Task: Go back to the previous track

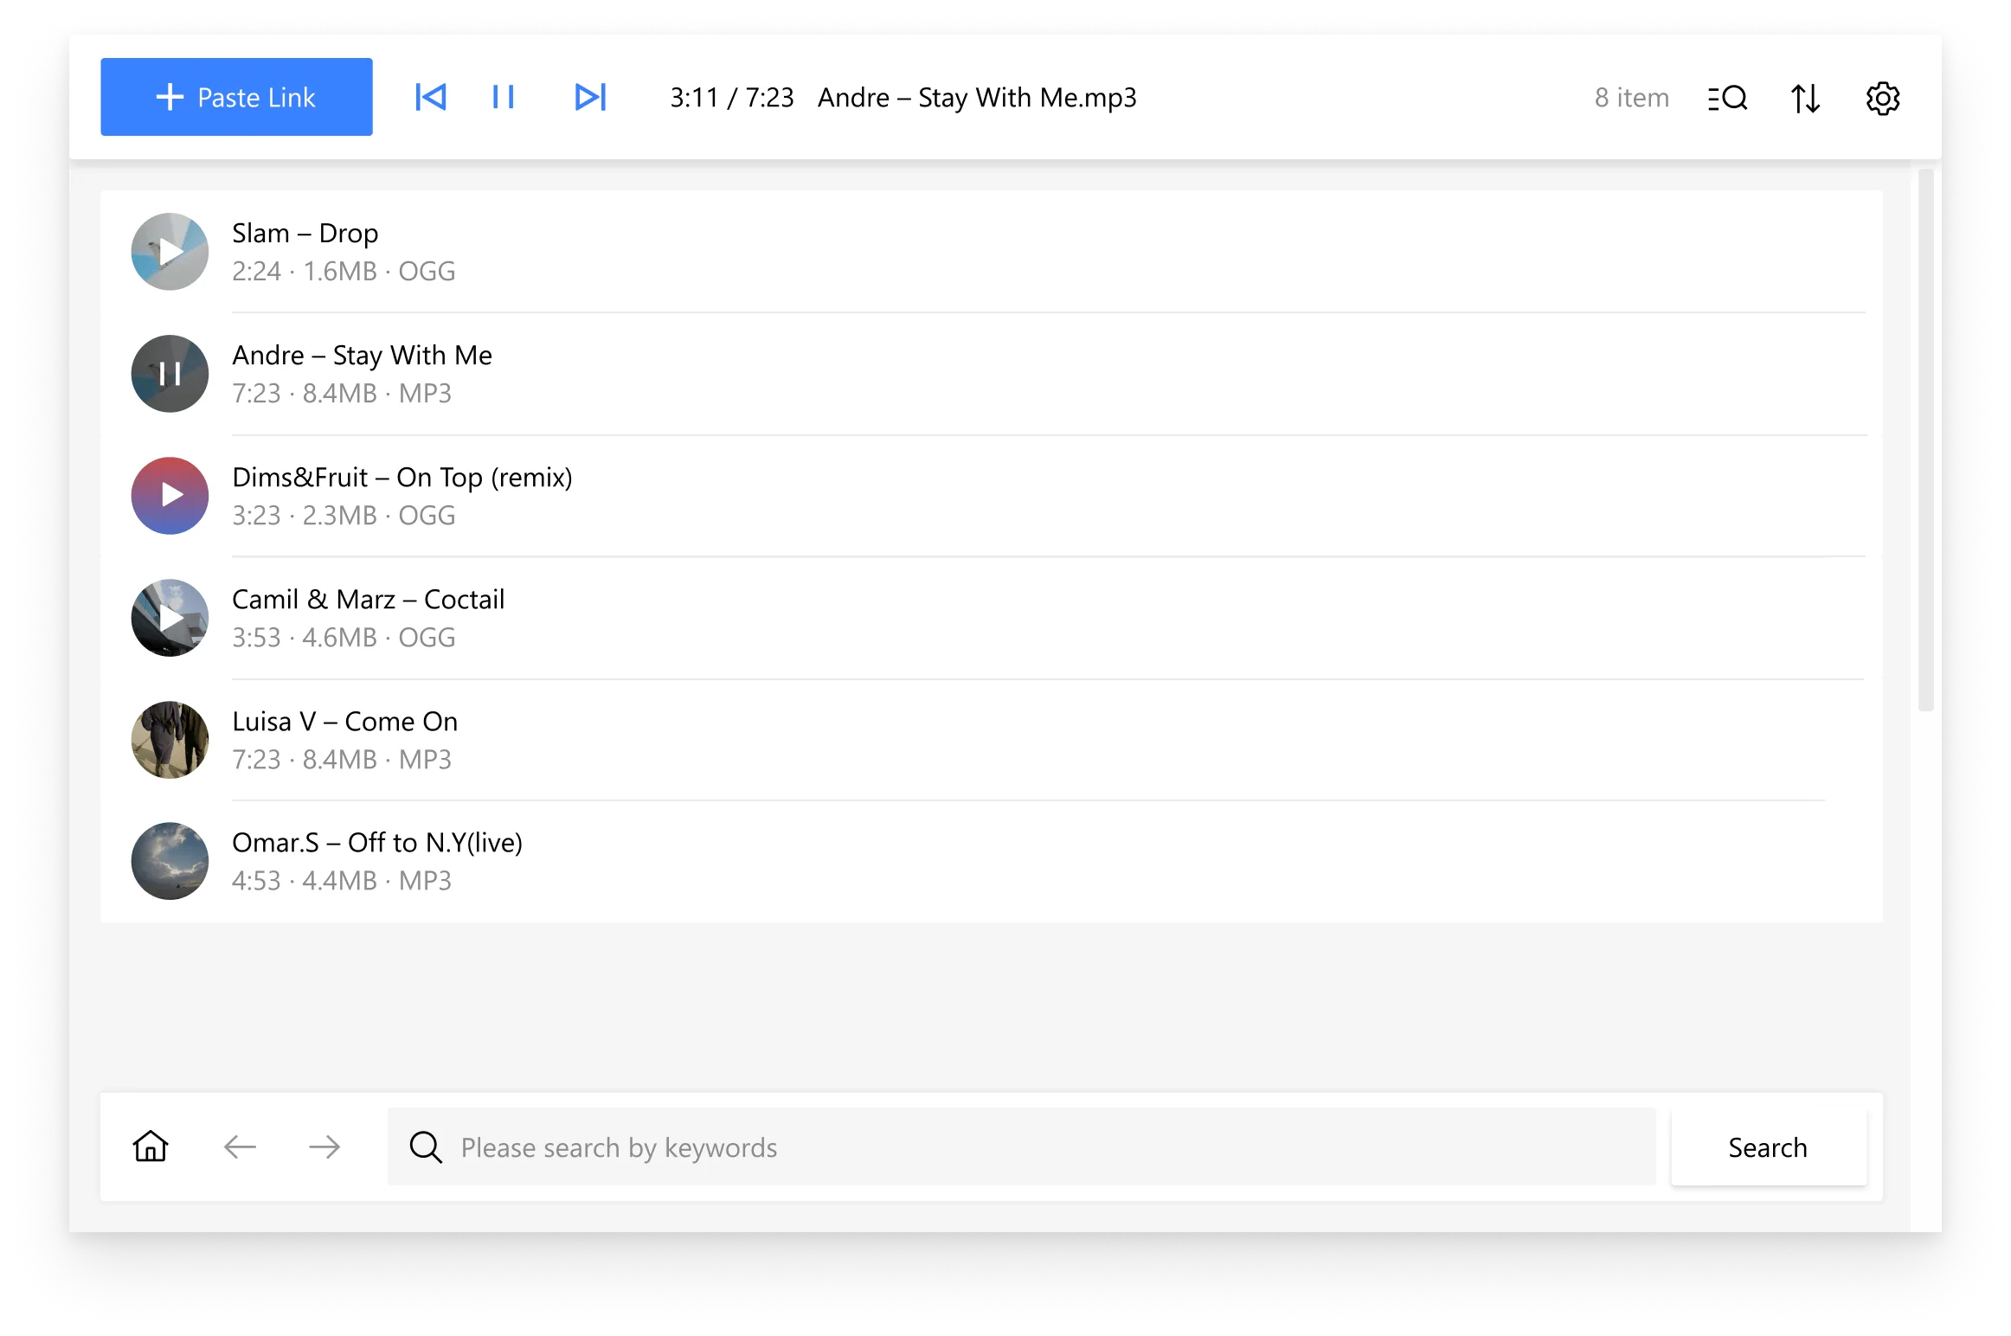Action: [432, 97]
